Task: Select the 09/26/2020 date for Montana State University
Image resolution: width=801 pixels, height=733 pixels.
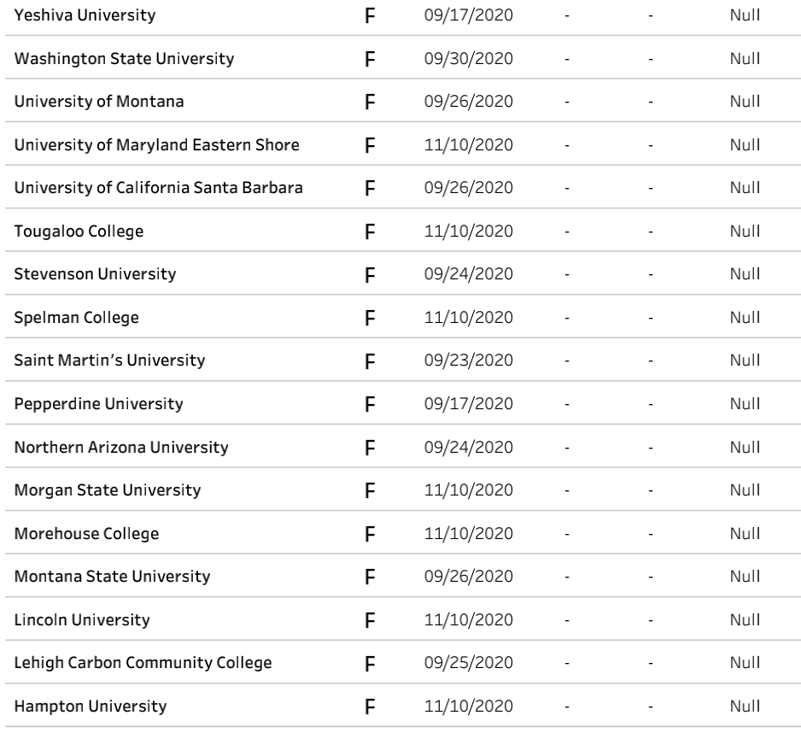Action: point(468,577)
